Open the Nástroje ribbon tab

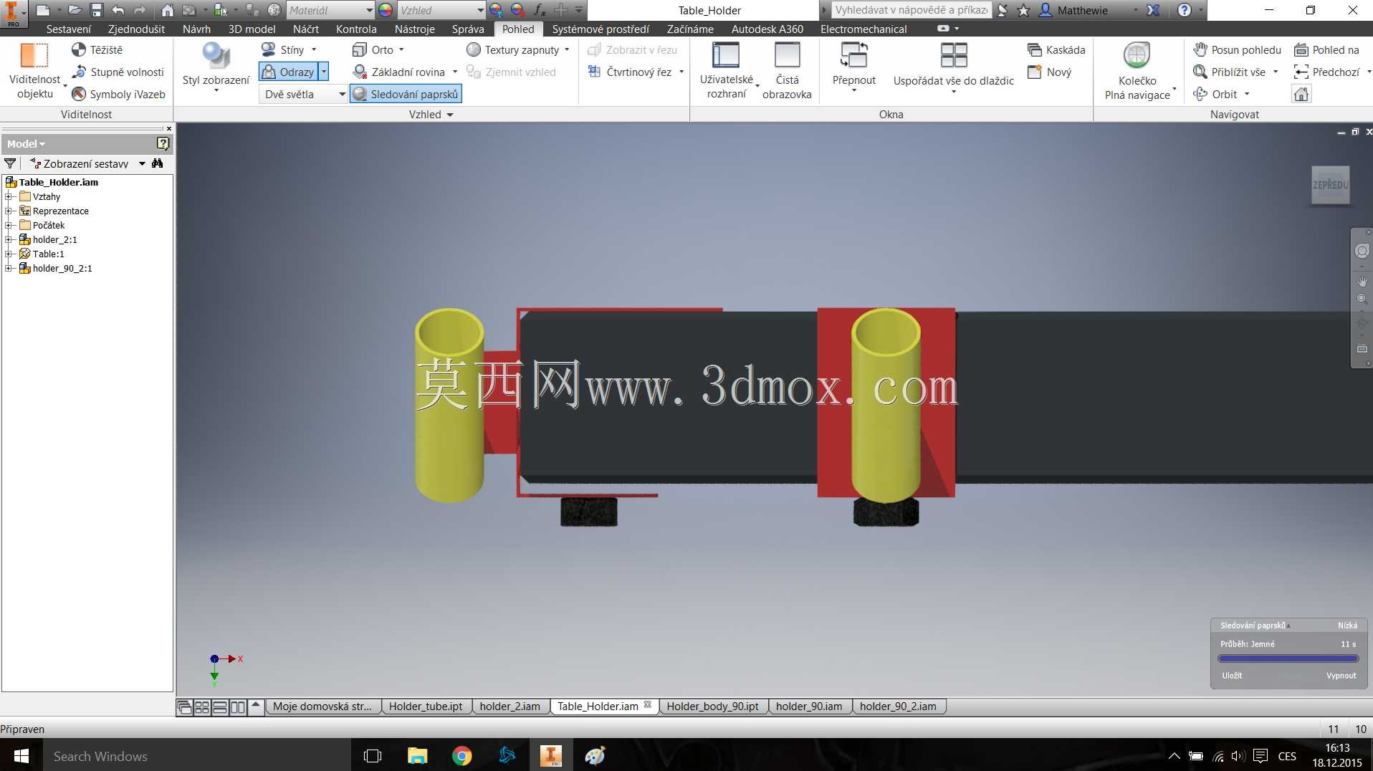[414, 29]
